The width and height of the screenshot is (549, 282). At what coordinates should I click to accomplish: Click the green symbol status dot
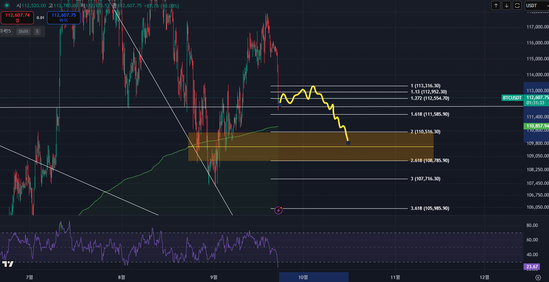(x=7, y=5)
